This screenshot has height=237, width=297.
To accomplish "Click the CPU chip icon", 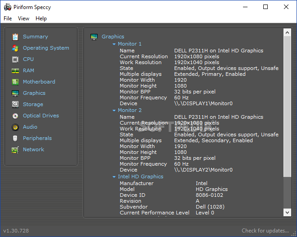I will 15,60.
